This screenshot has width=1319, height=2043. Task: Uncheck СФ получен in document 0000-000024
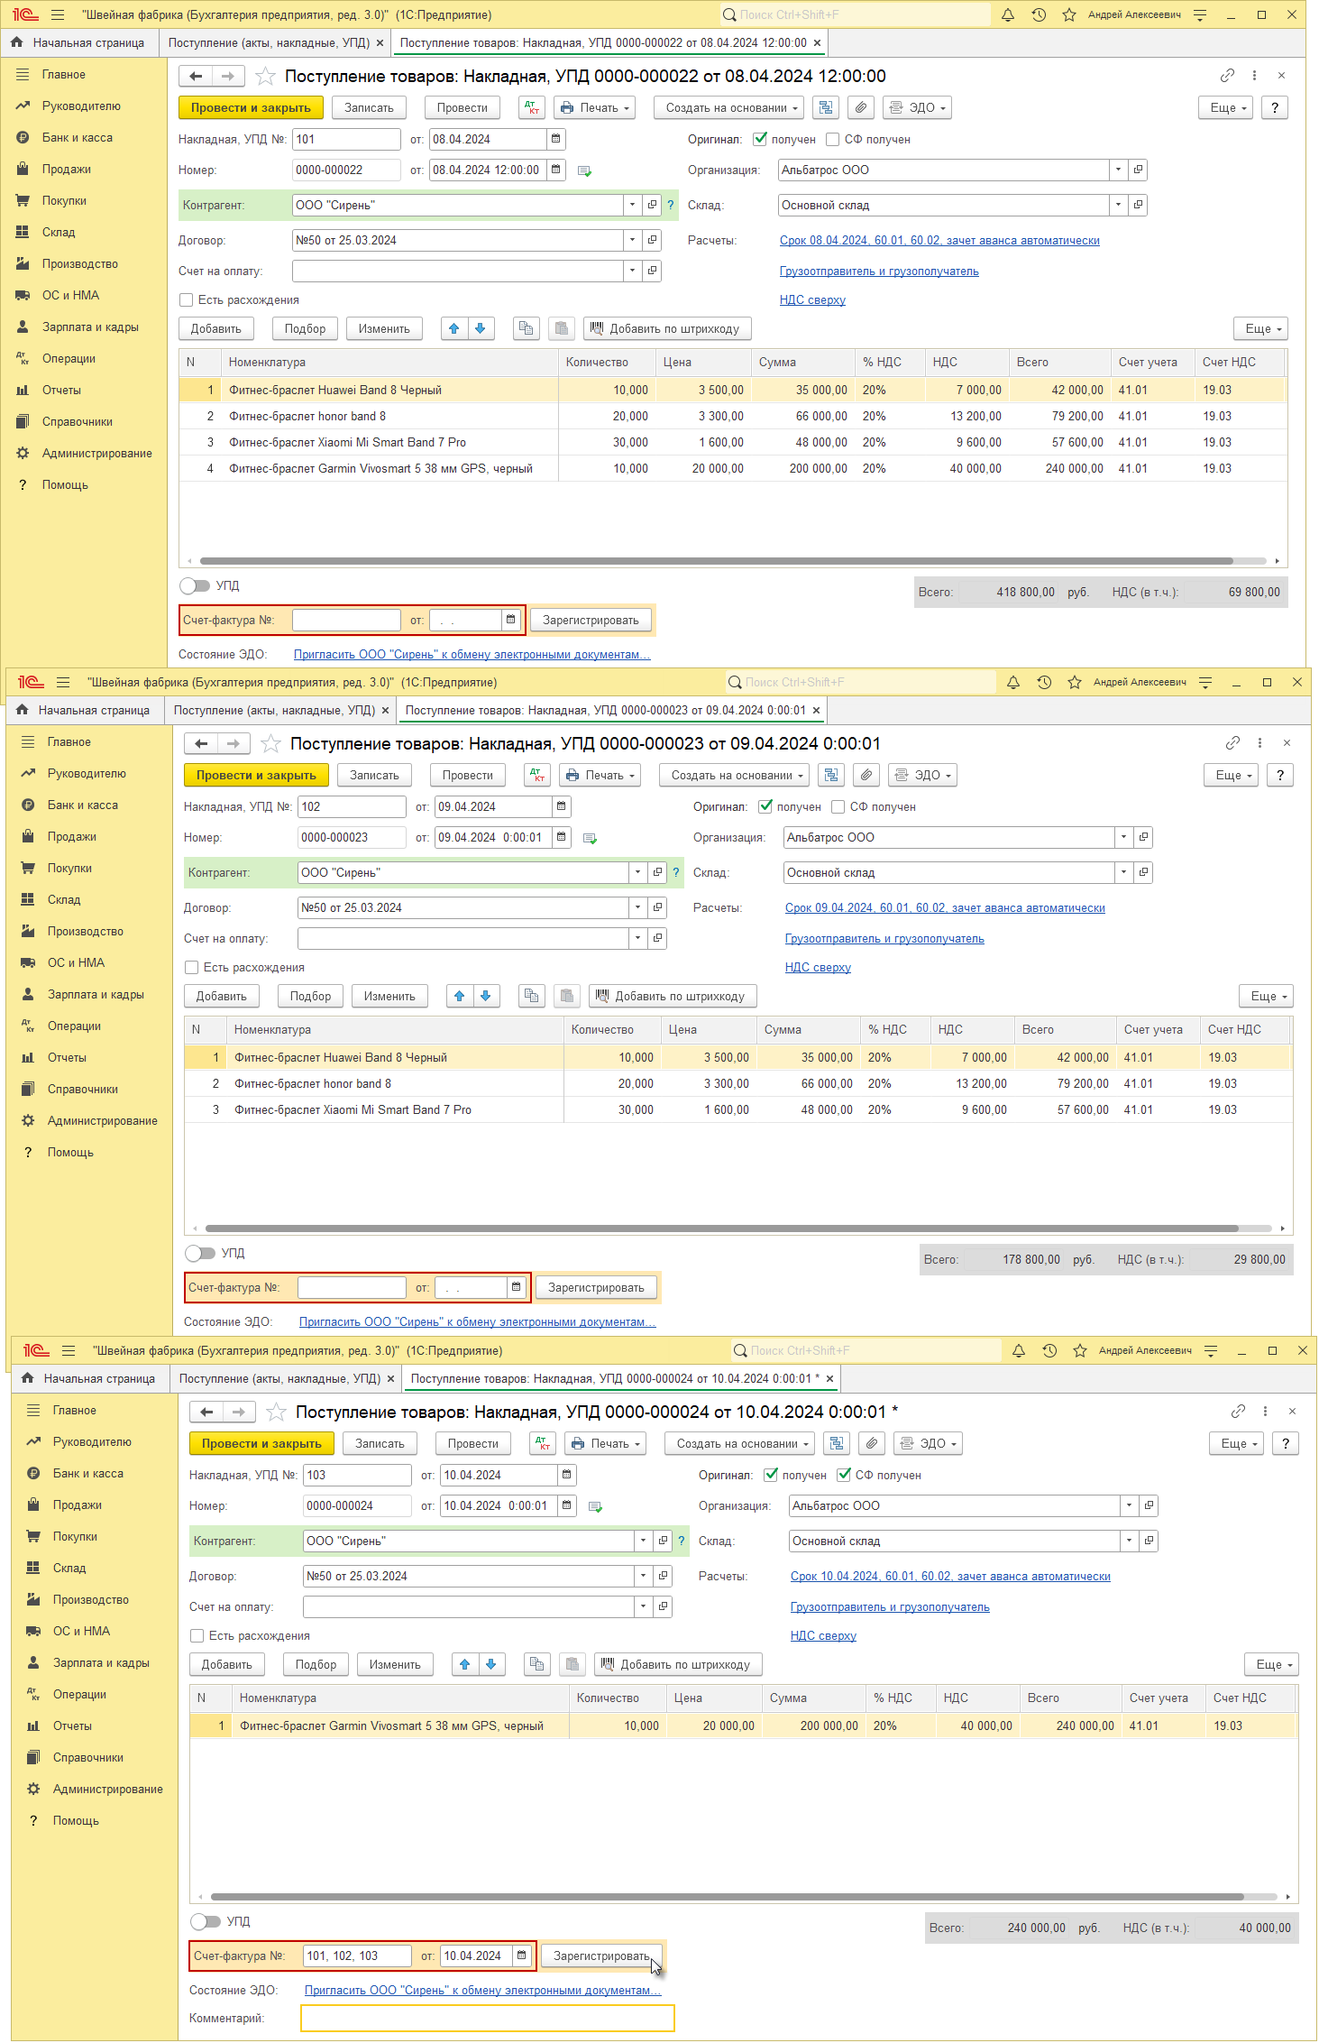(x=844, y=1475)
